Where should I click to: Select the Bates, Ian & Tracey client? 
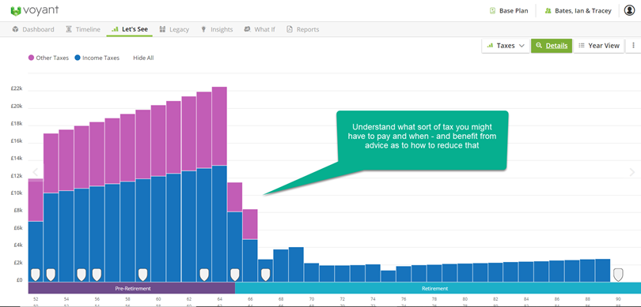578,11
